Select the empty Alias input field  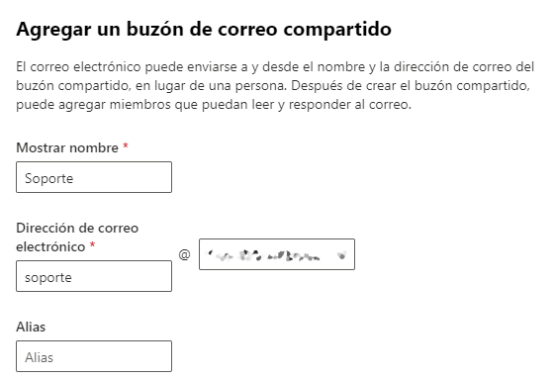94,356
